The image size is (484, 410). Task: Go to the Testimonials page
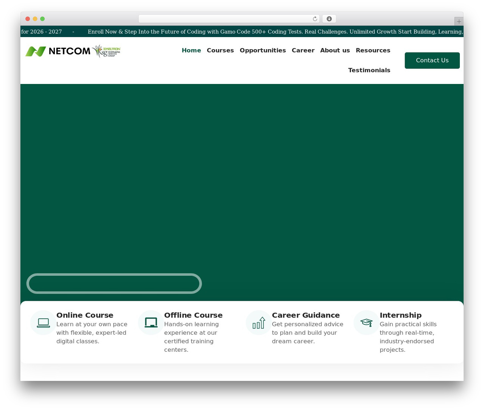coord(369,70)
